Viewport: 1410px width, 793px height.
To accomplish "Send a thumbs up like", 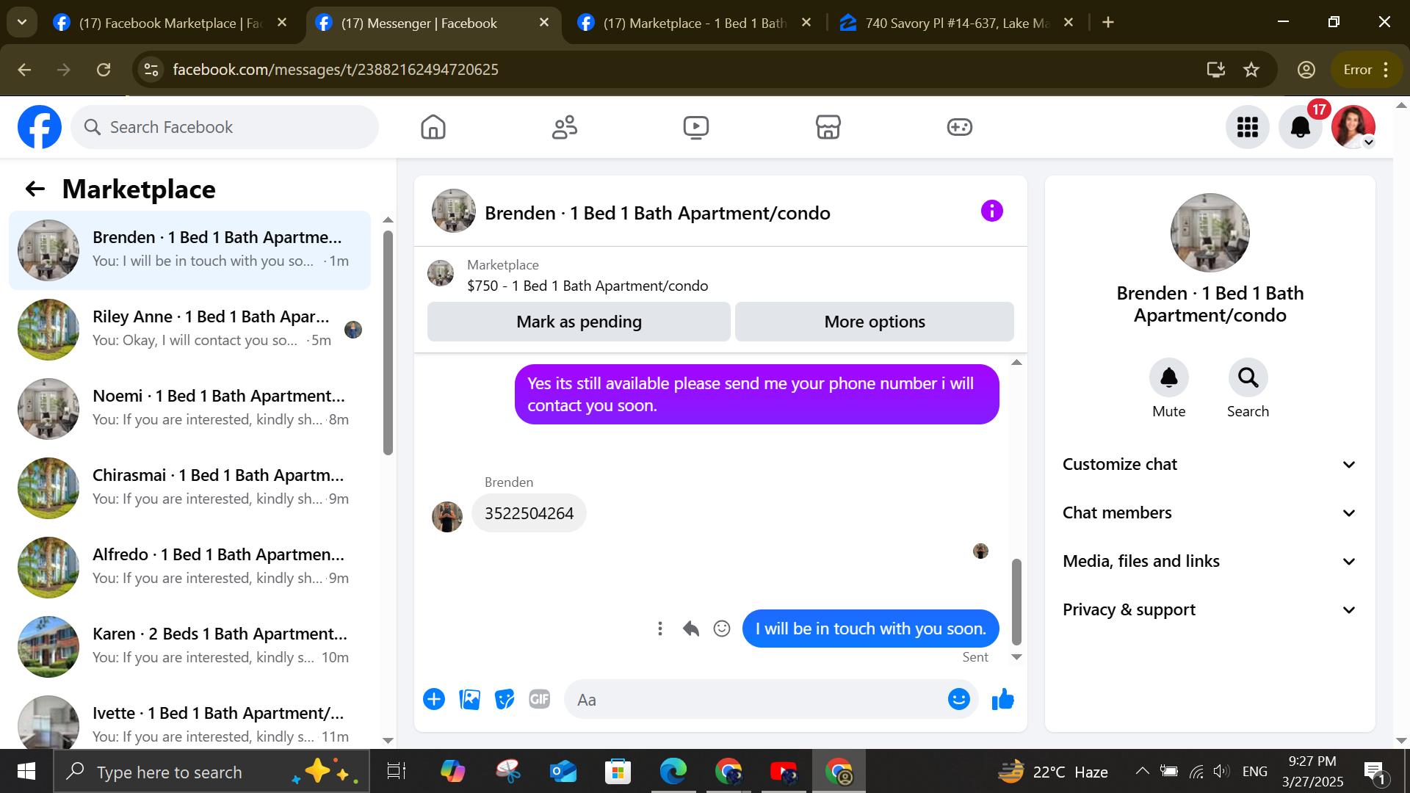I will [x=1002, y=699].
